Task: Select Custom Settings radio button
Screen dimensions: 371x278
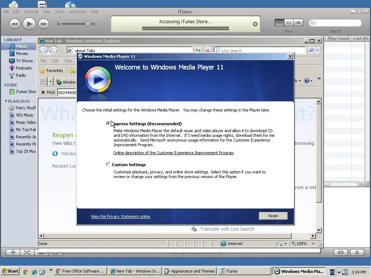Action: 108,164
